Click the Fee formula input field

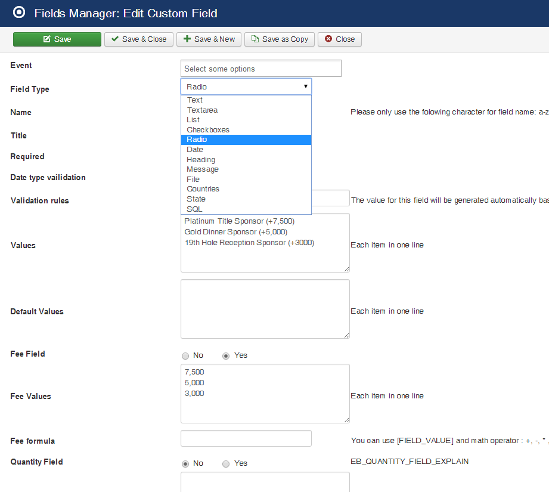pos(246,438)
